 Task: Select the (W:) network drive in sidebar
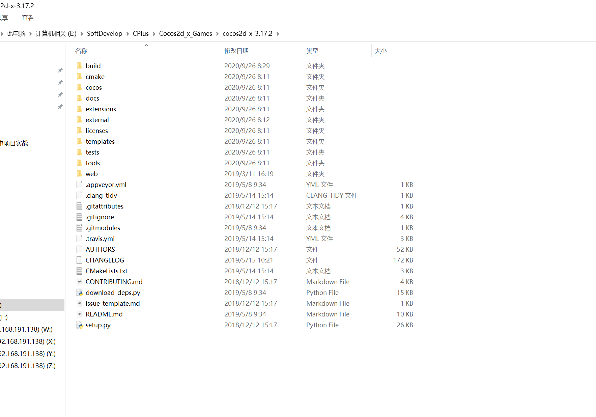click(x=26, y=329)
